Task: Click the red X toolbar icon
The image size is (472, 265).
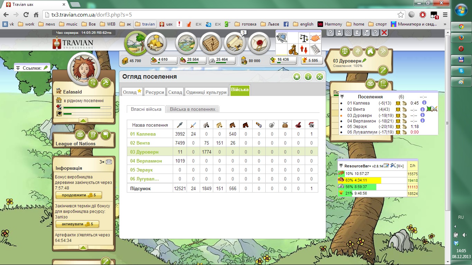Action: pyautogui.click(x=384, y=32)
